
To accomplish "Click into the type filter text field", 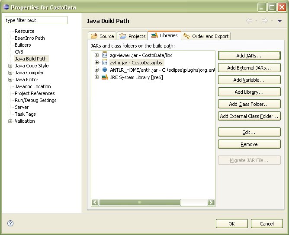I will (36, 20).
